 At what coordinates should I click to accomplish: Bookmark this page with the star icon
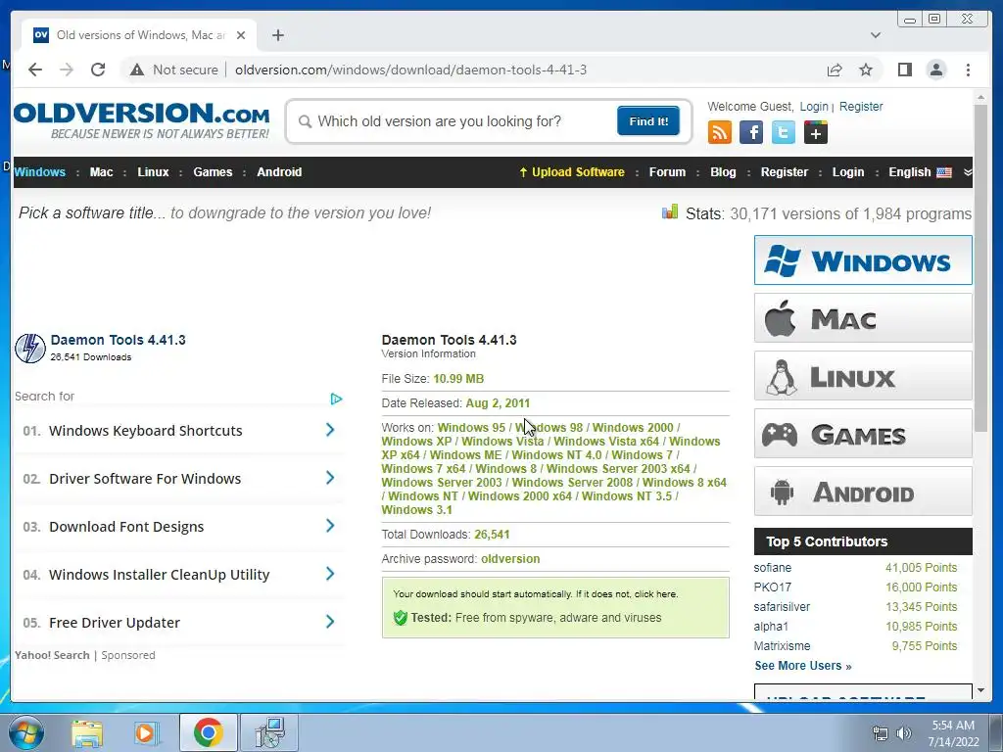tap(866, 70)
